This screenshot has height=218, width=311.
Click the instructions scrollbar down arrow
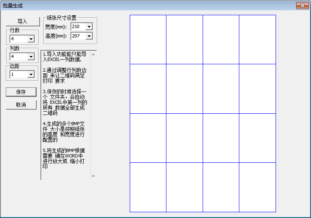pos(94,176)
